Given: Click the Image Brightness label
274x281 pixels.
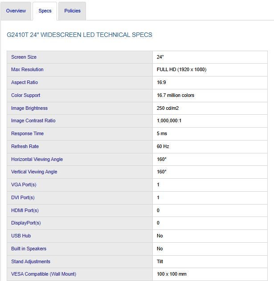Looking at the screenshot, I should pos(29,108).
